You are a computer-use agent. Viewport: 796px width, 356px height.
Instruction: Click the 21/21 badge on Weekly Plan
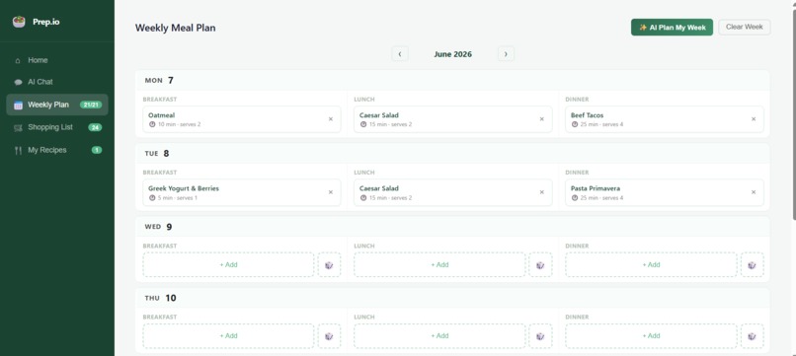(x=91, y=105)
